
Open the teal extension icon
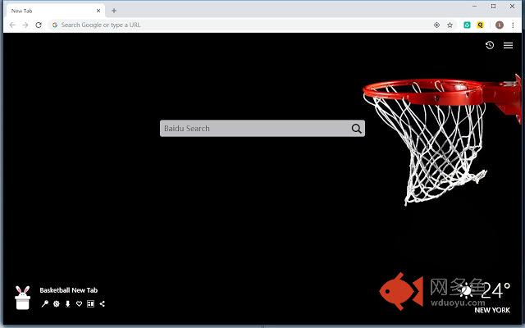coord(467,25)
